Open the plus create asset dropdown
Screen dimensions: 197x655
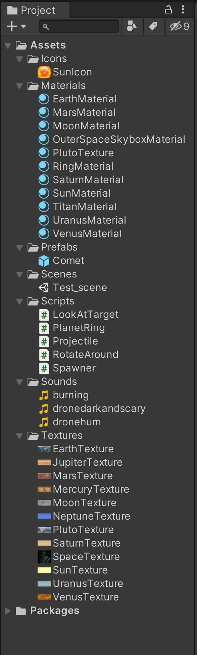16,26
